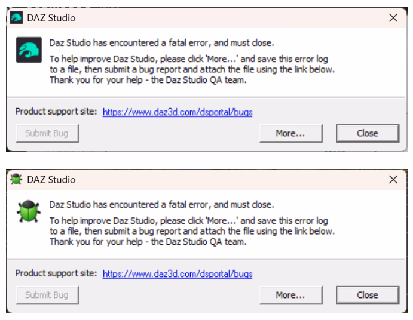The image size is (413, 320).
Task: Click More... in the green-bug error dialog
Action: click(290, 295)
